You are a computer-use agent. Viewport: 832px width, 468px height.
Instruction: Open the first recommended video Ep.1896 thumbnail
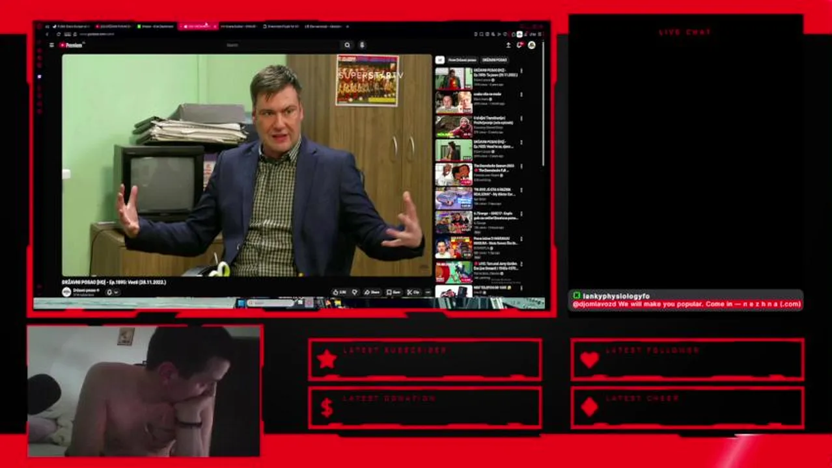coord(454,78)
